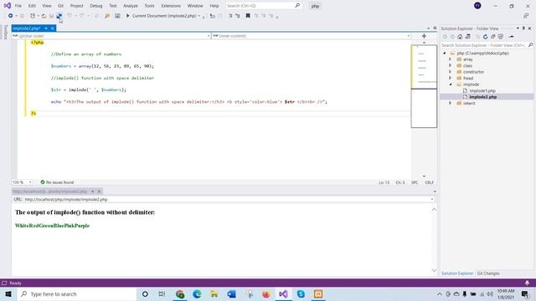Click the CRLF line ending indicator

coord(430,182)
